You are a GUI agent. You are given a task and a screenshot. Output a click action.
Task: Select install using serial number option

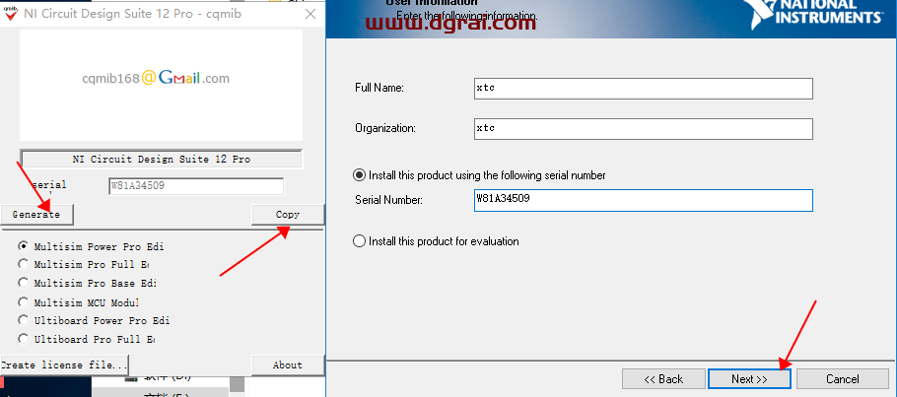pyautogui.click(x=360, y=175)
